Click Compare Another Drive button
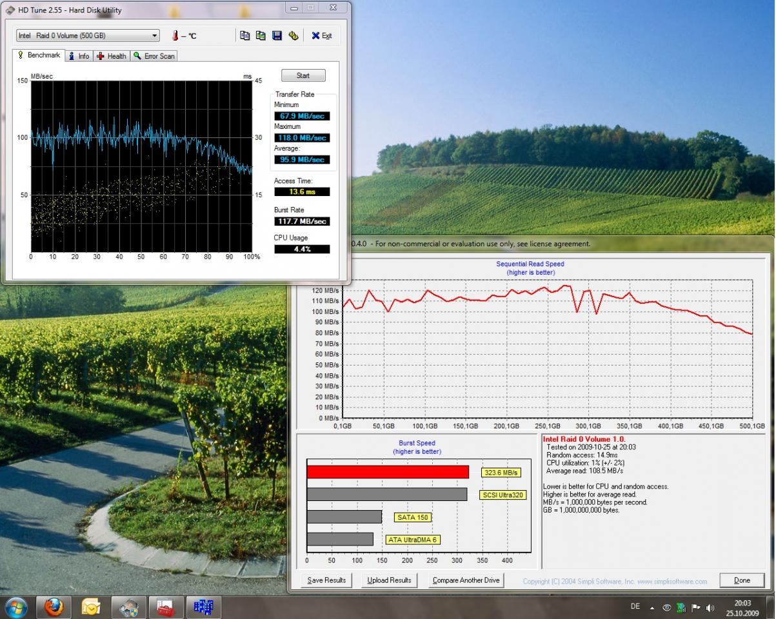The image size is (776, 619). [x=466, y=580]
